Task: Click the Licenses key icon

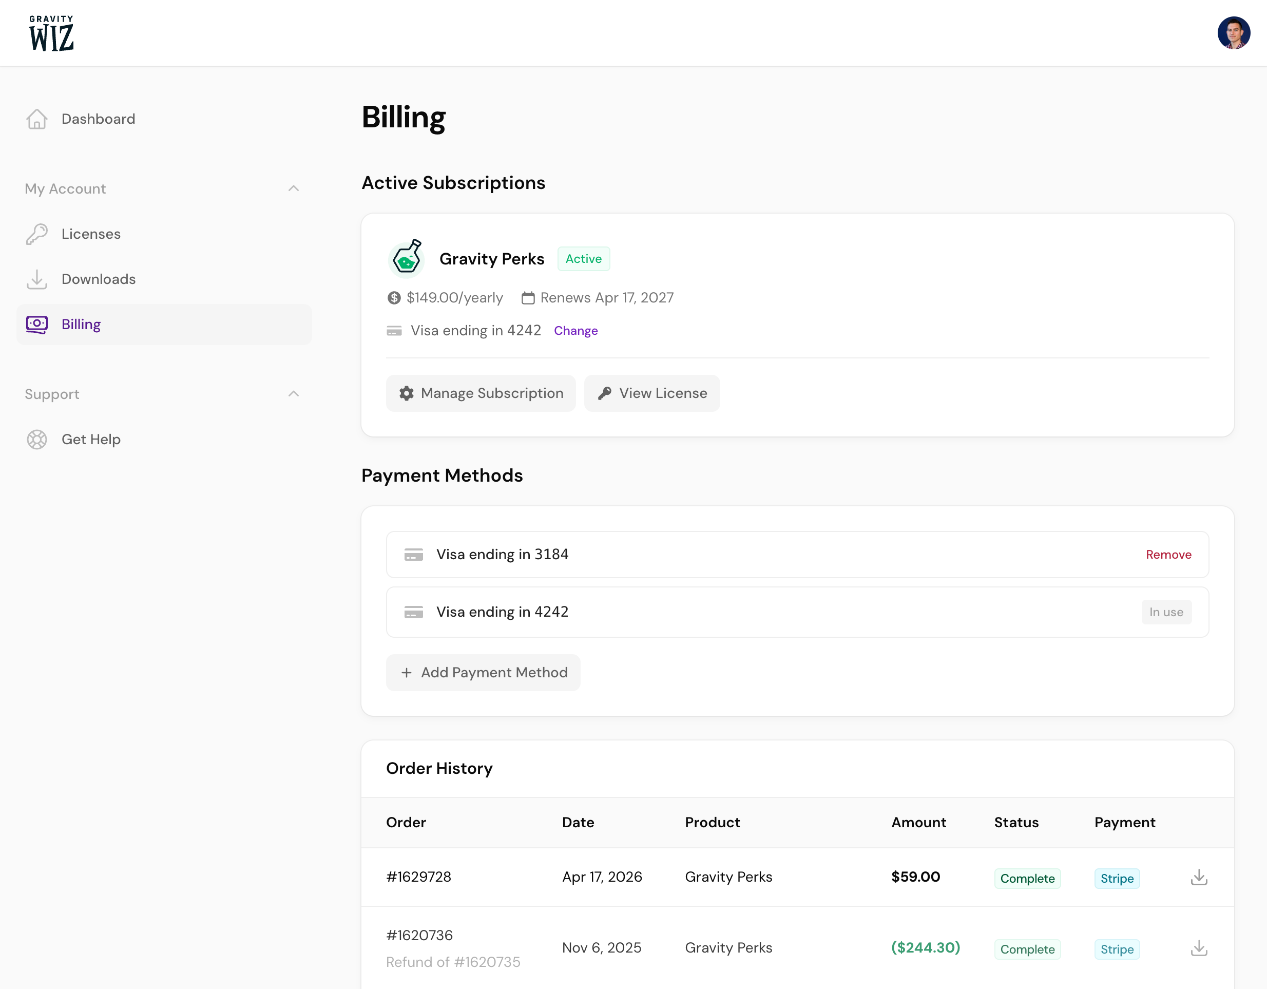Action: tap(36, 234)
